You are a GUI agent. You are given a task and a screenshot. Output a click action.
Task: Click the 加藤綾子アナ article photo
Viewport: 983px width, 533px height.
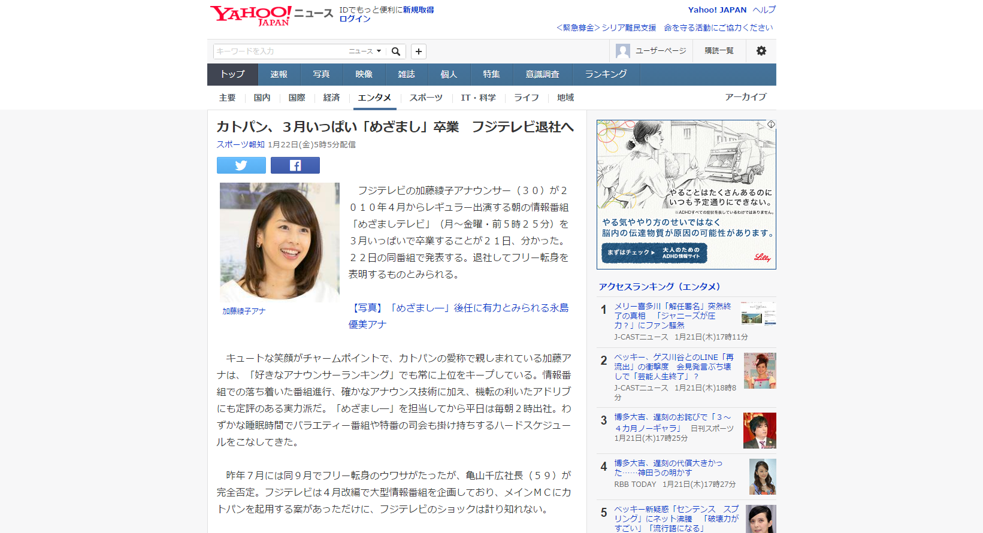pyautogui.click(x=280, y=242)
